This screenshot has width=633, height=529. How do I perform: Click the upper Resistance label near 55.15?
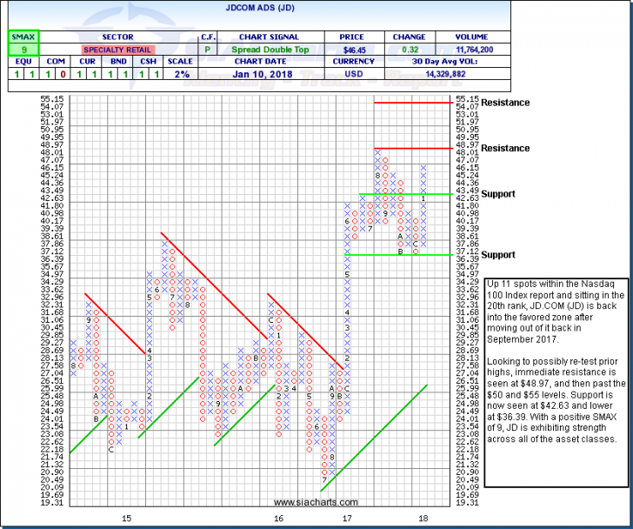click(x=504, y=103)
